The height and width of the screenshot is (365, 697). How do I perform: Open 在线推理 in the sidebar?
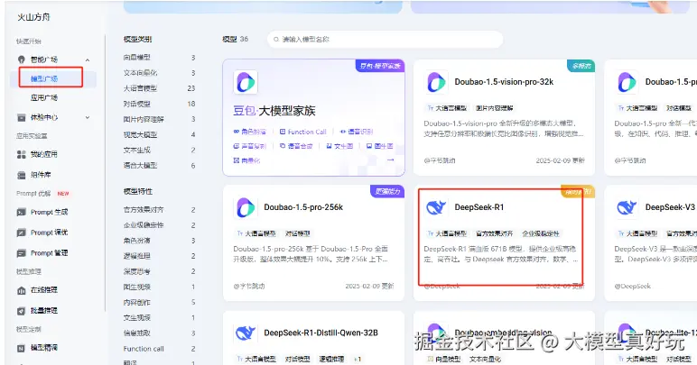coord(44,290)
